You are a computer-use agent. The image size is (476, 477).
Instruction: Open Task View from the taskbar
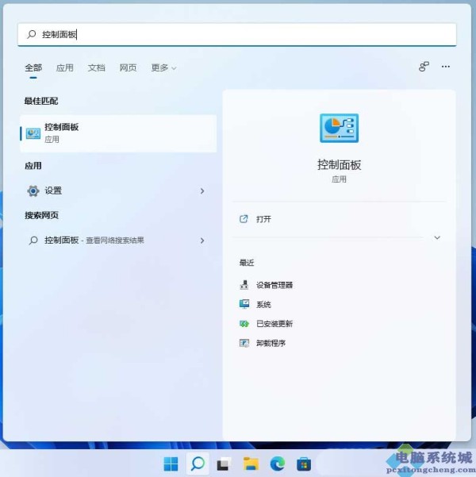224,464
